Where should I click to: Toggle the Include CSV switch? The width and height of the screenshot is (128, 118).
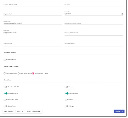click(x=6, y=59)
